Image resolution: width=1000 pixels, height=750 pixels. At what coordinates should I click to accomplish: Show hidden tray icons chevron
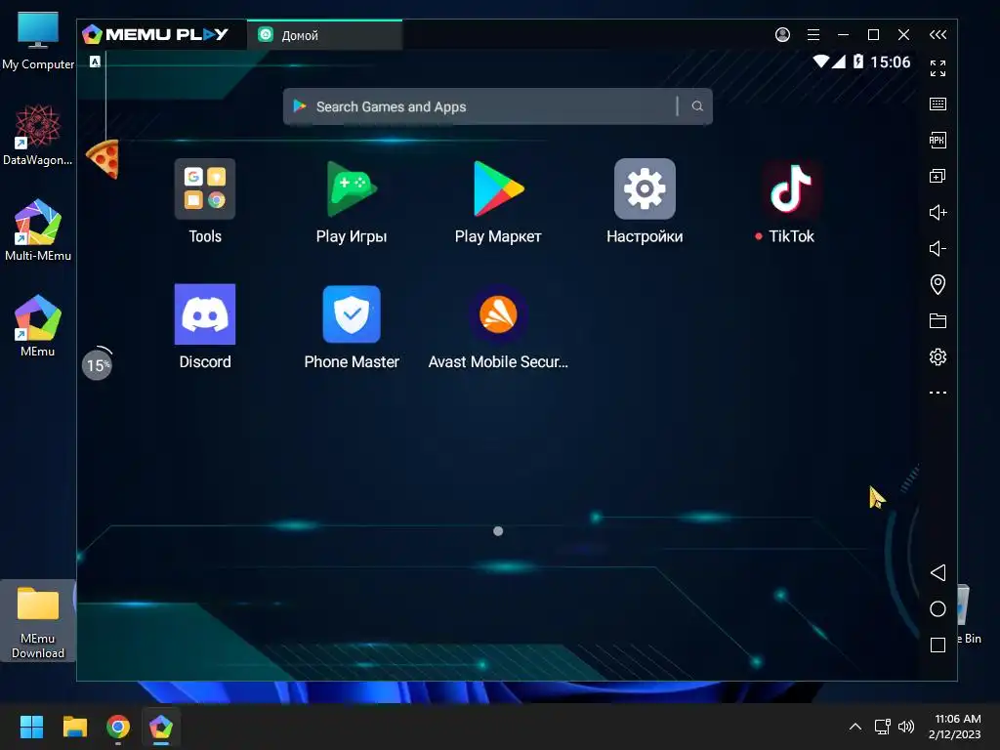(x=855, y=727)
